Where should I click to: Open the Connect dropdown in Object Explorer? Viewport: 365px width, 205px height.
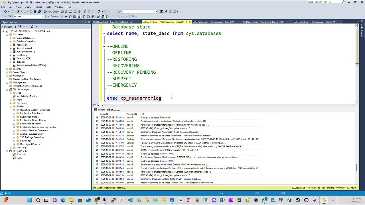pyautogui.click(x=7, y=26)
